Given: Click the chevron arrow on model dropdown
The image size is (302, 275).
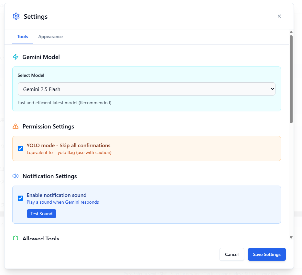Looking at the screenshot, I should point(272,89).
